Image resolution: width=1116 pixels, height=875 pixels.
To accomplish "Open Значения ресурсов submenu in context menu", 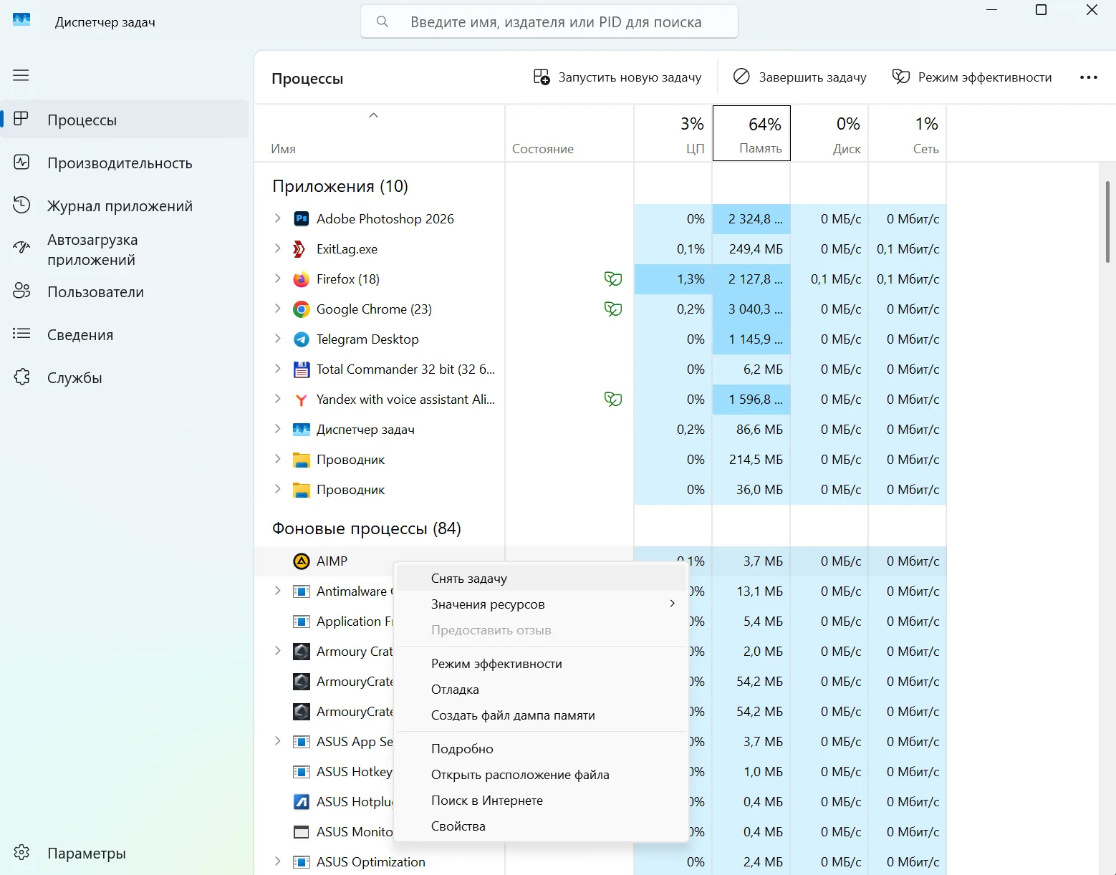I will (541, 604).
